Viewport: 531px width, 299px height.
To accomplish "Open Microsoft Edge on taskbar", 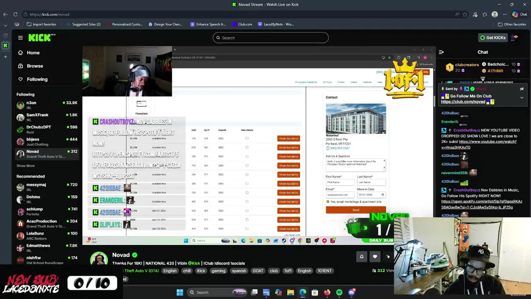I will tap(302, 292).
